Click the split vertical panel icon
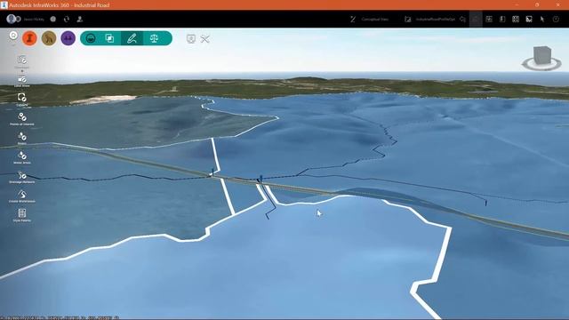The height and width of the screenshot is (320, 569). pos(502,19)
